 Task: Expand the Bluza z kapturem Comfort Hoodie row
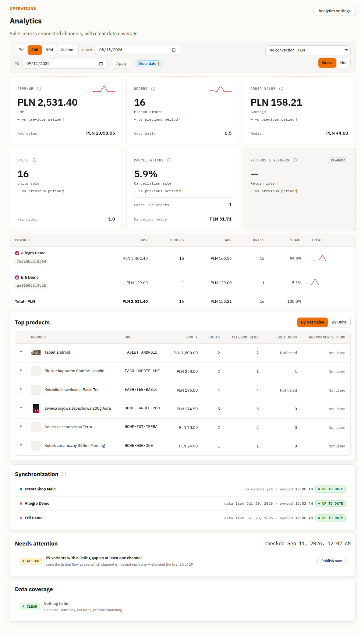pyautogui.click(x=21, y=370)
